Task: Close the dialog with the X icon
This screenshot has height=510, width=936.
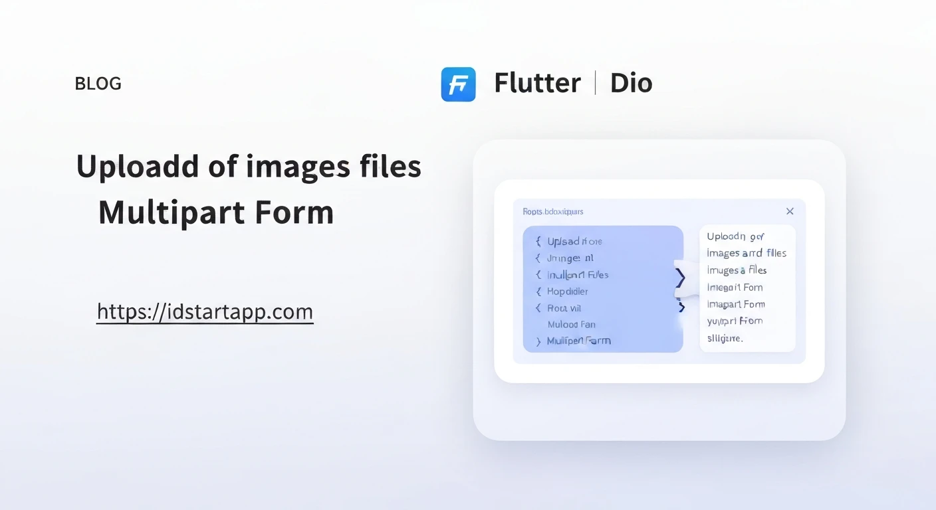Action: point(790,211)
